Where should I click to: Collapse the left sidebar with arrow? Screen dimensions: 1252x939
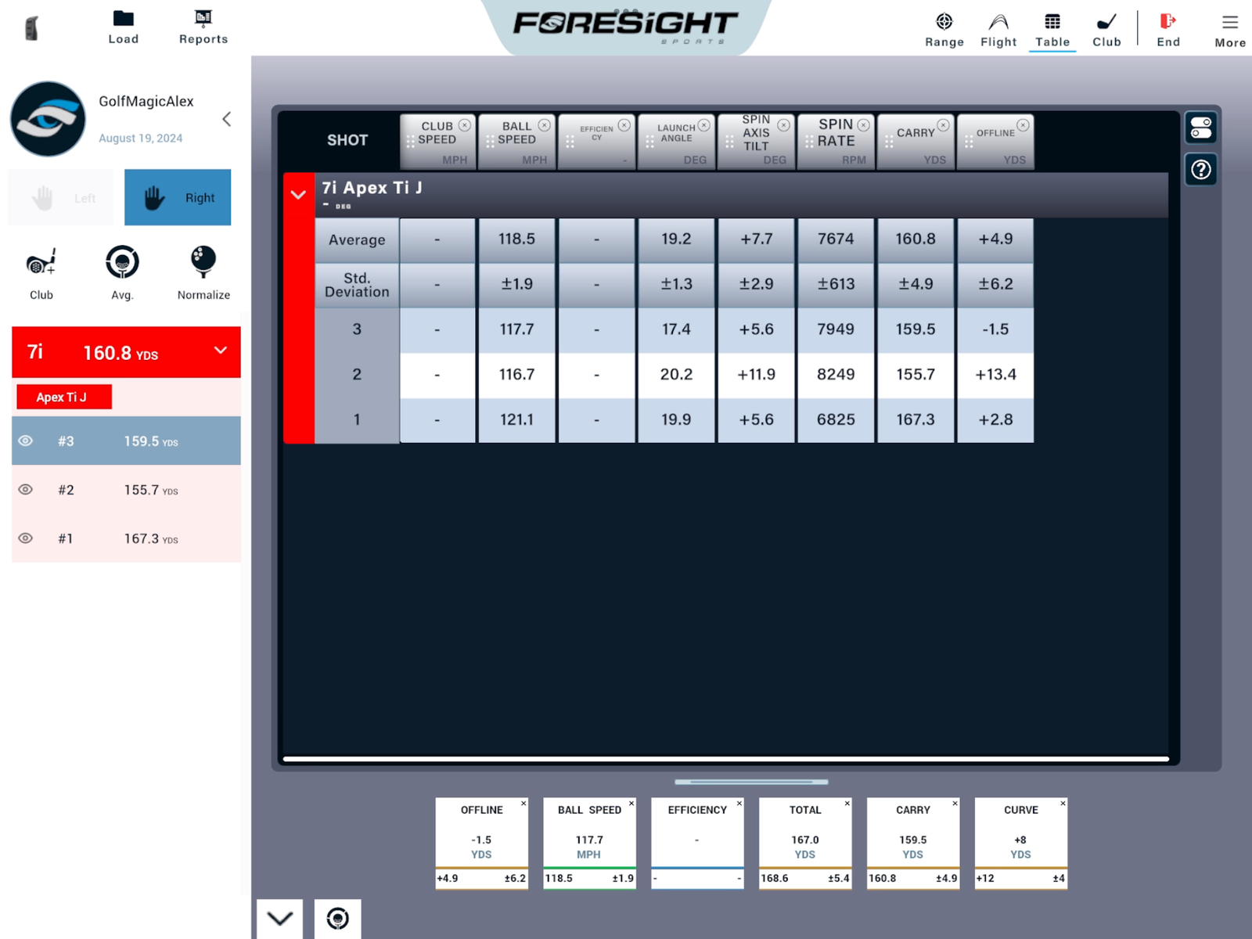(226, 119)
